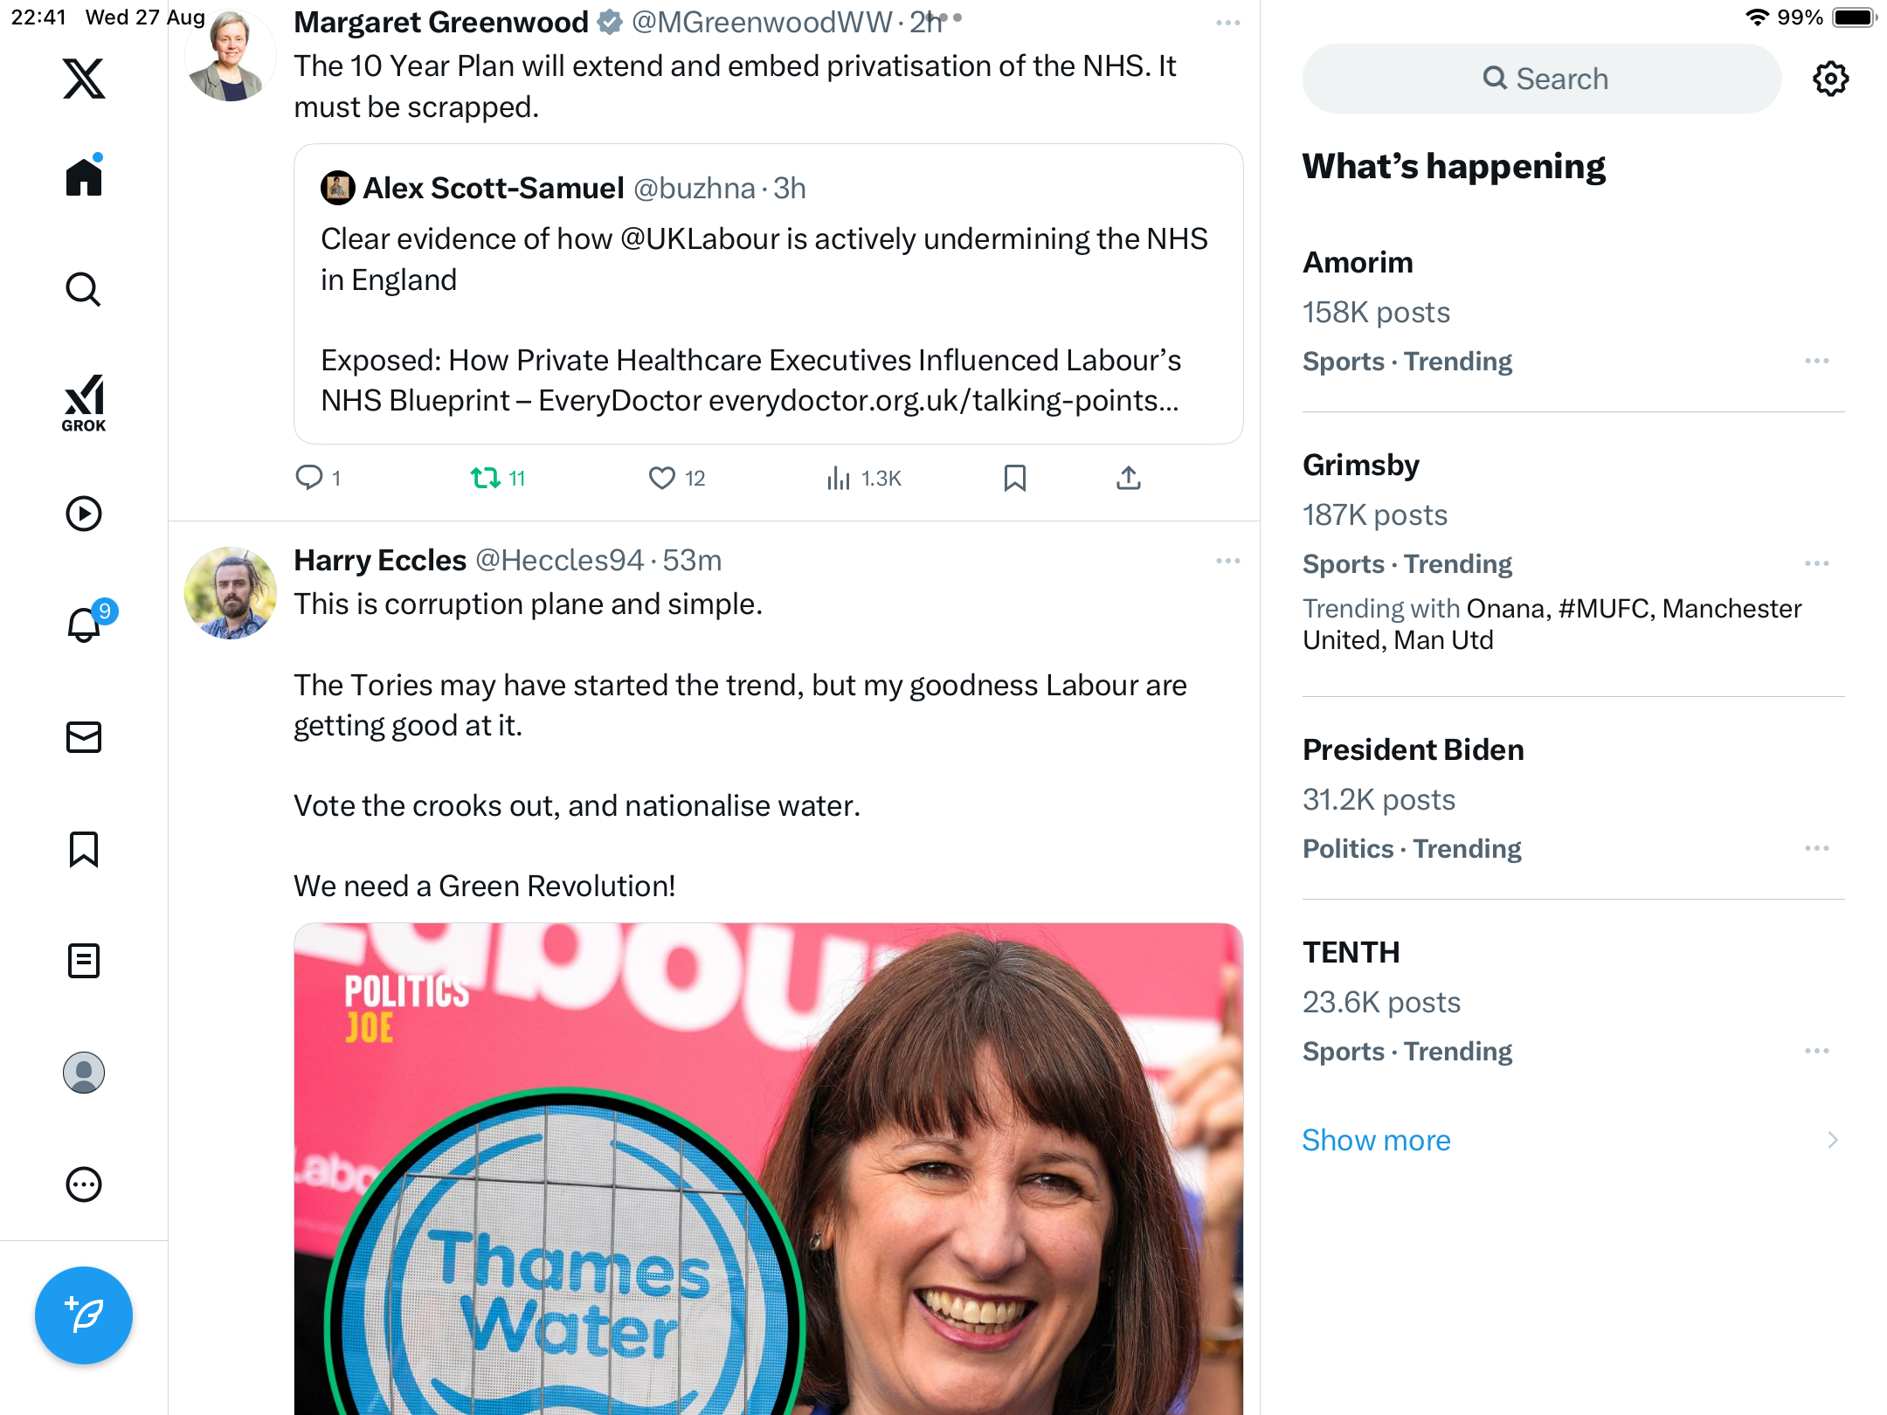Open Grok from the sidebar
The height and width of the screenshot is (1415, 1887).
click(84, 403)
